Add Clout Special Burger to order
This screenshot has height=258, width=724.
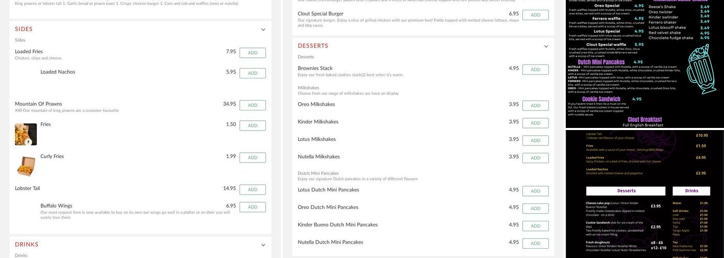coord(535,15)
